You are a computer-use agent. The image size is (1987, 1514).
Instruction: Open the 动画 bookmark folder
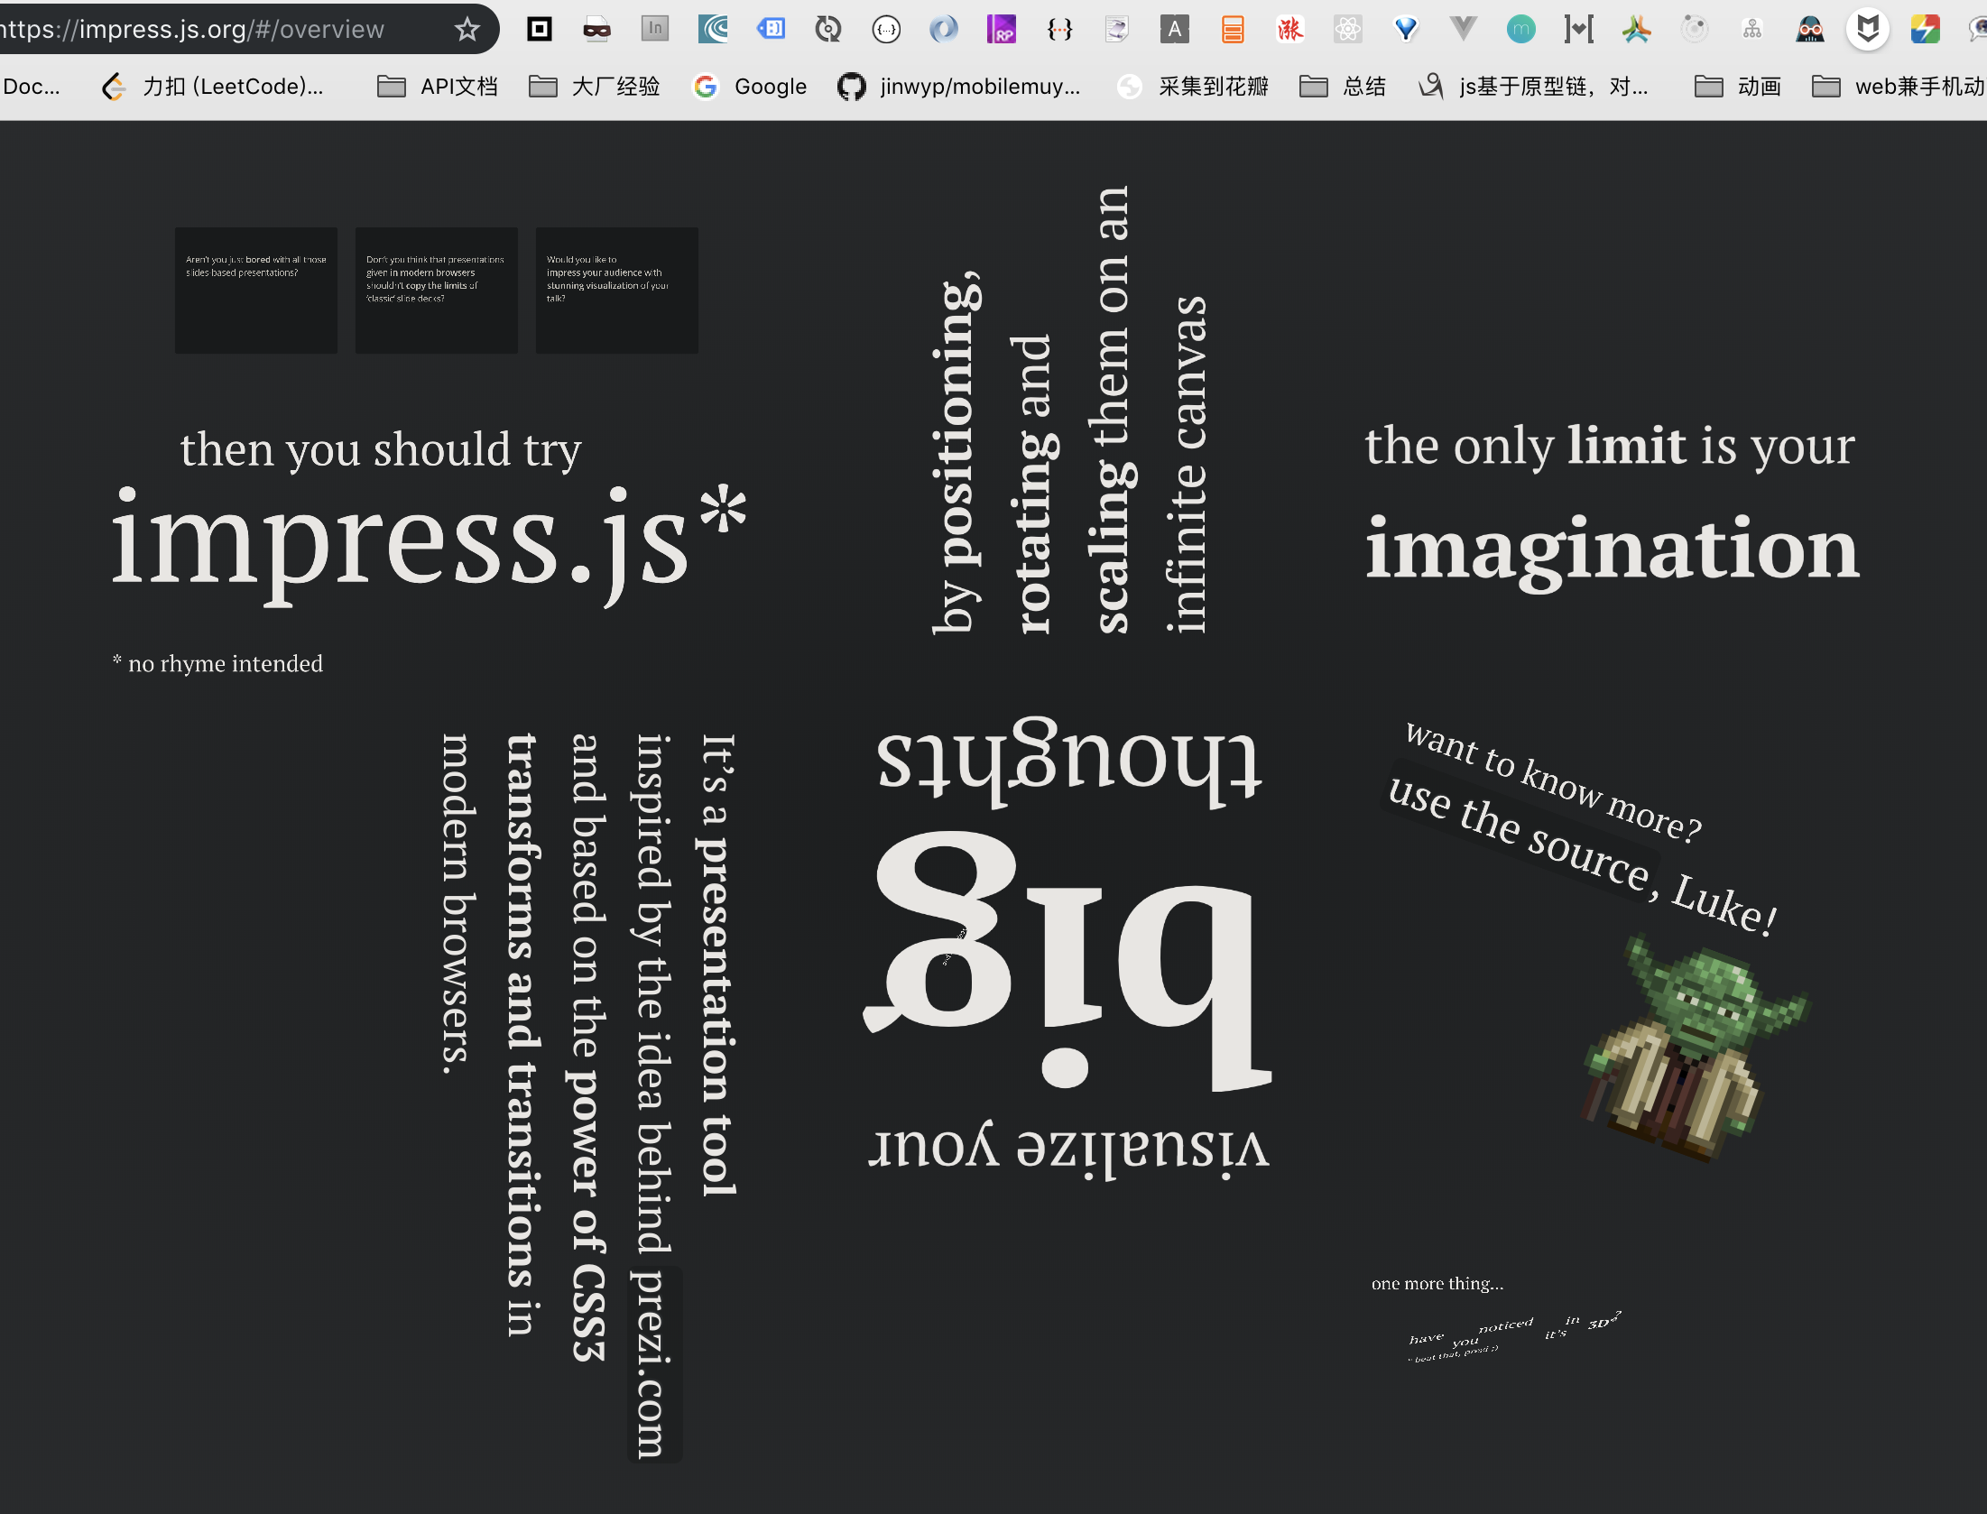click(x=1738, y=87)
